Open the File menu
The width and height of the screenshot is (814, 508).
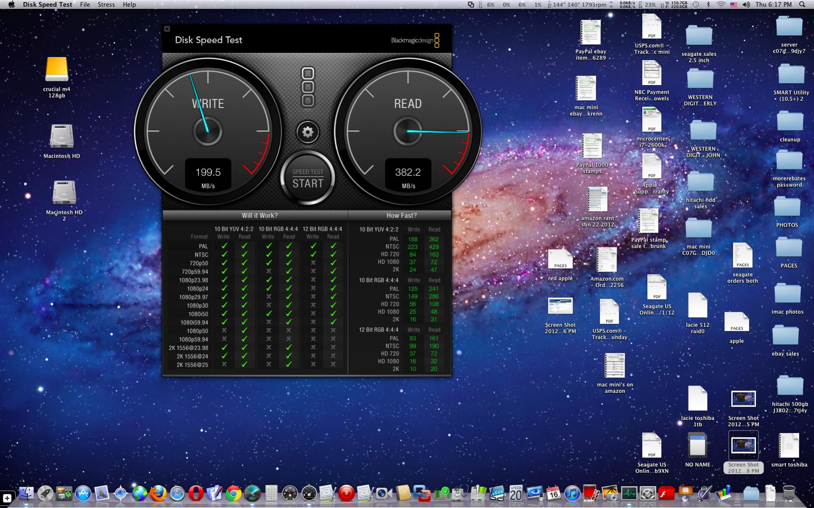point(85,5)
